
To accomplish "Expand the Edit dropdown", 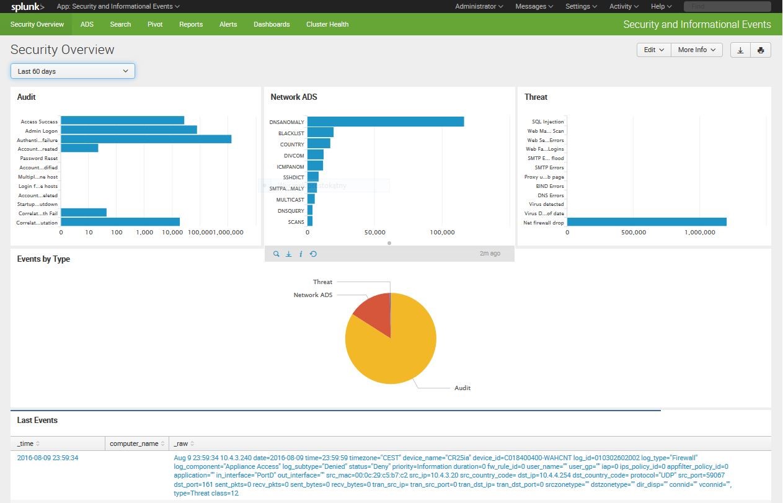I will click(653, 50).
